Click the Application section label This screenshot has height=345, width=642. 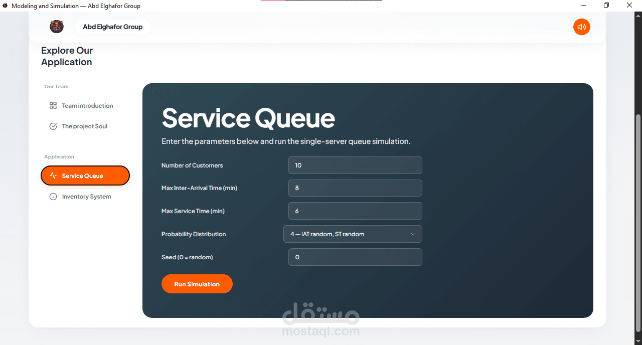click(x=59, y=157)
